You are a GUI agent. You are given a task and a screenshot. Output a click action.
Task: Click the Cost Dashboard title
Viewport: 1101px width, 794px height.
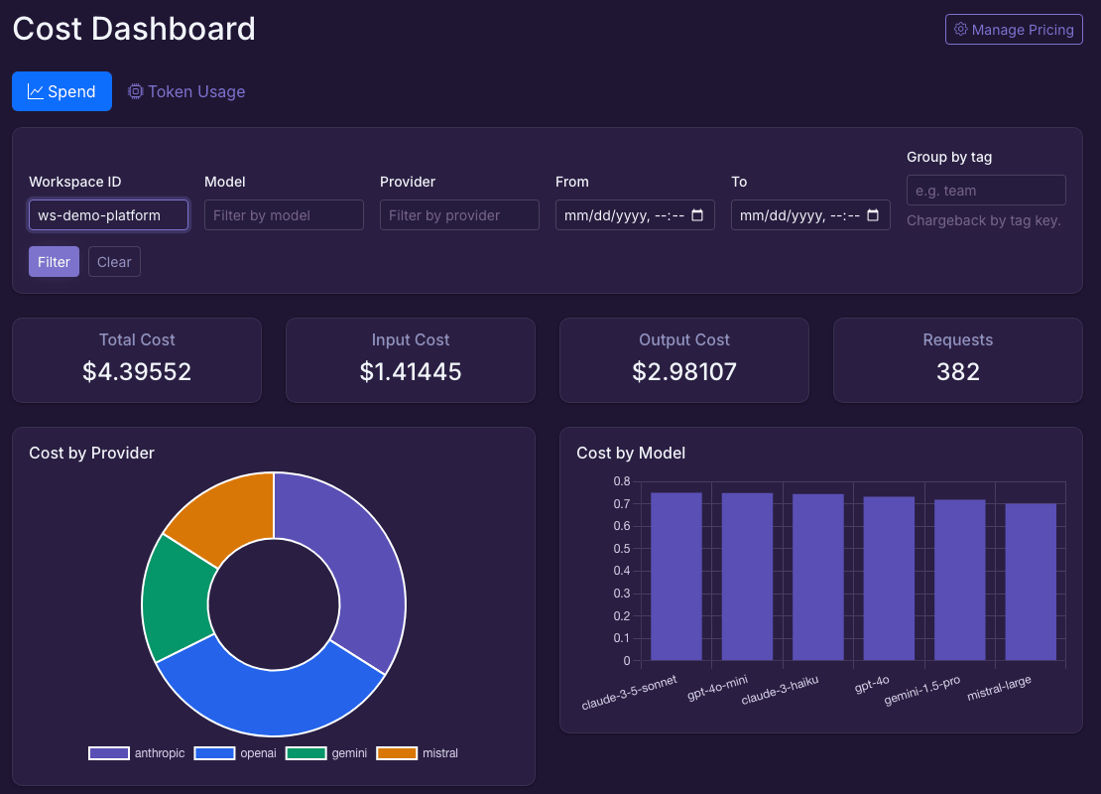134,29
